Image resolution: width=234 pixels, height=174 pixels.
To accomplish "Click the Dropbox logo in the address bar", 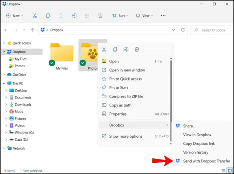I will pyautogui.click(x=43, y=30).
